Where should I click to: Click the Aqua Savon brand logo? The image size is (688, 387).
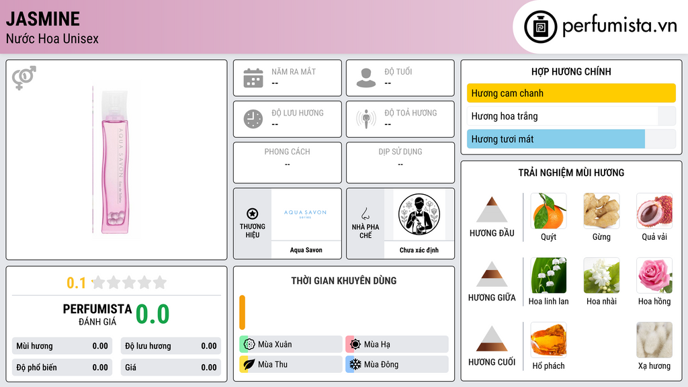pos(306,214)
